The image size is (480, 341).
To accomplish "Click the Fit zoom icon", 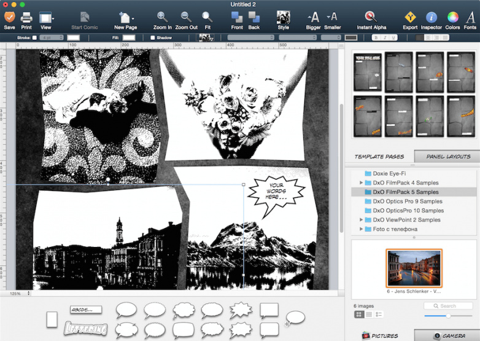I will tap(207, 17).
